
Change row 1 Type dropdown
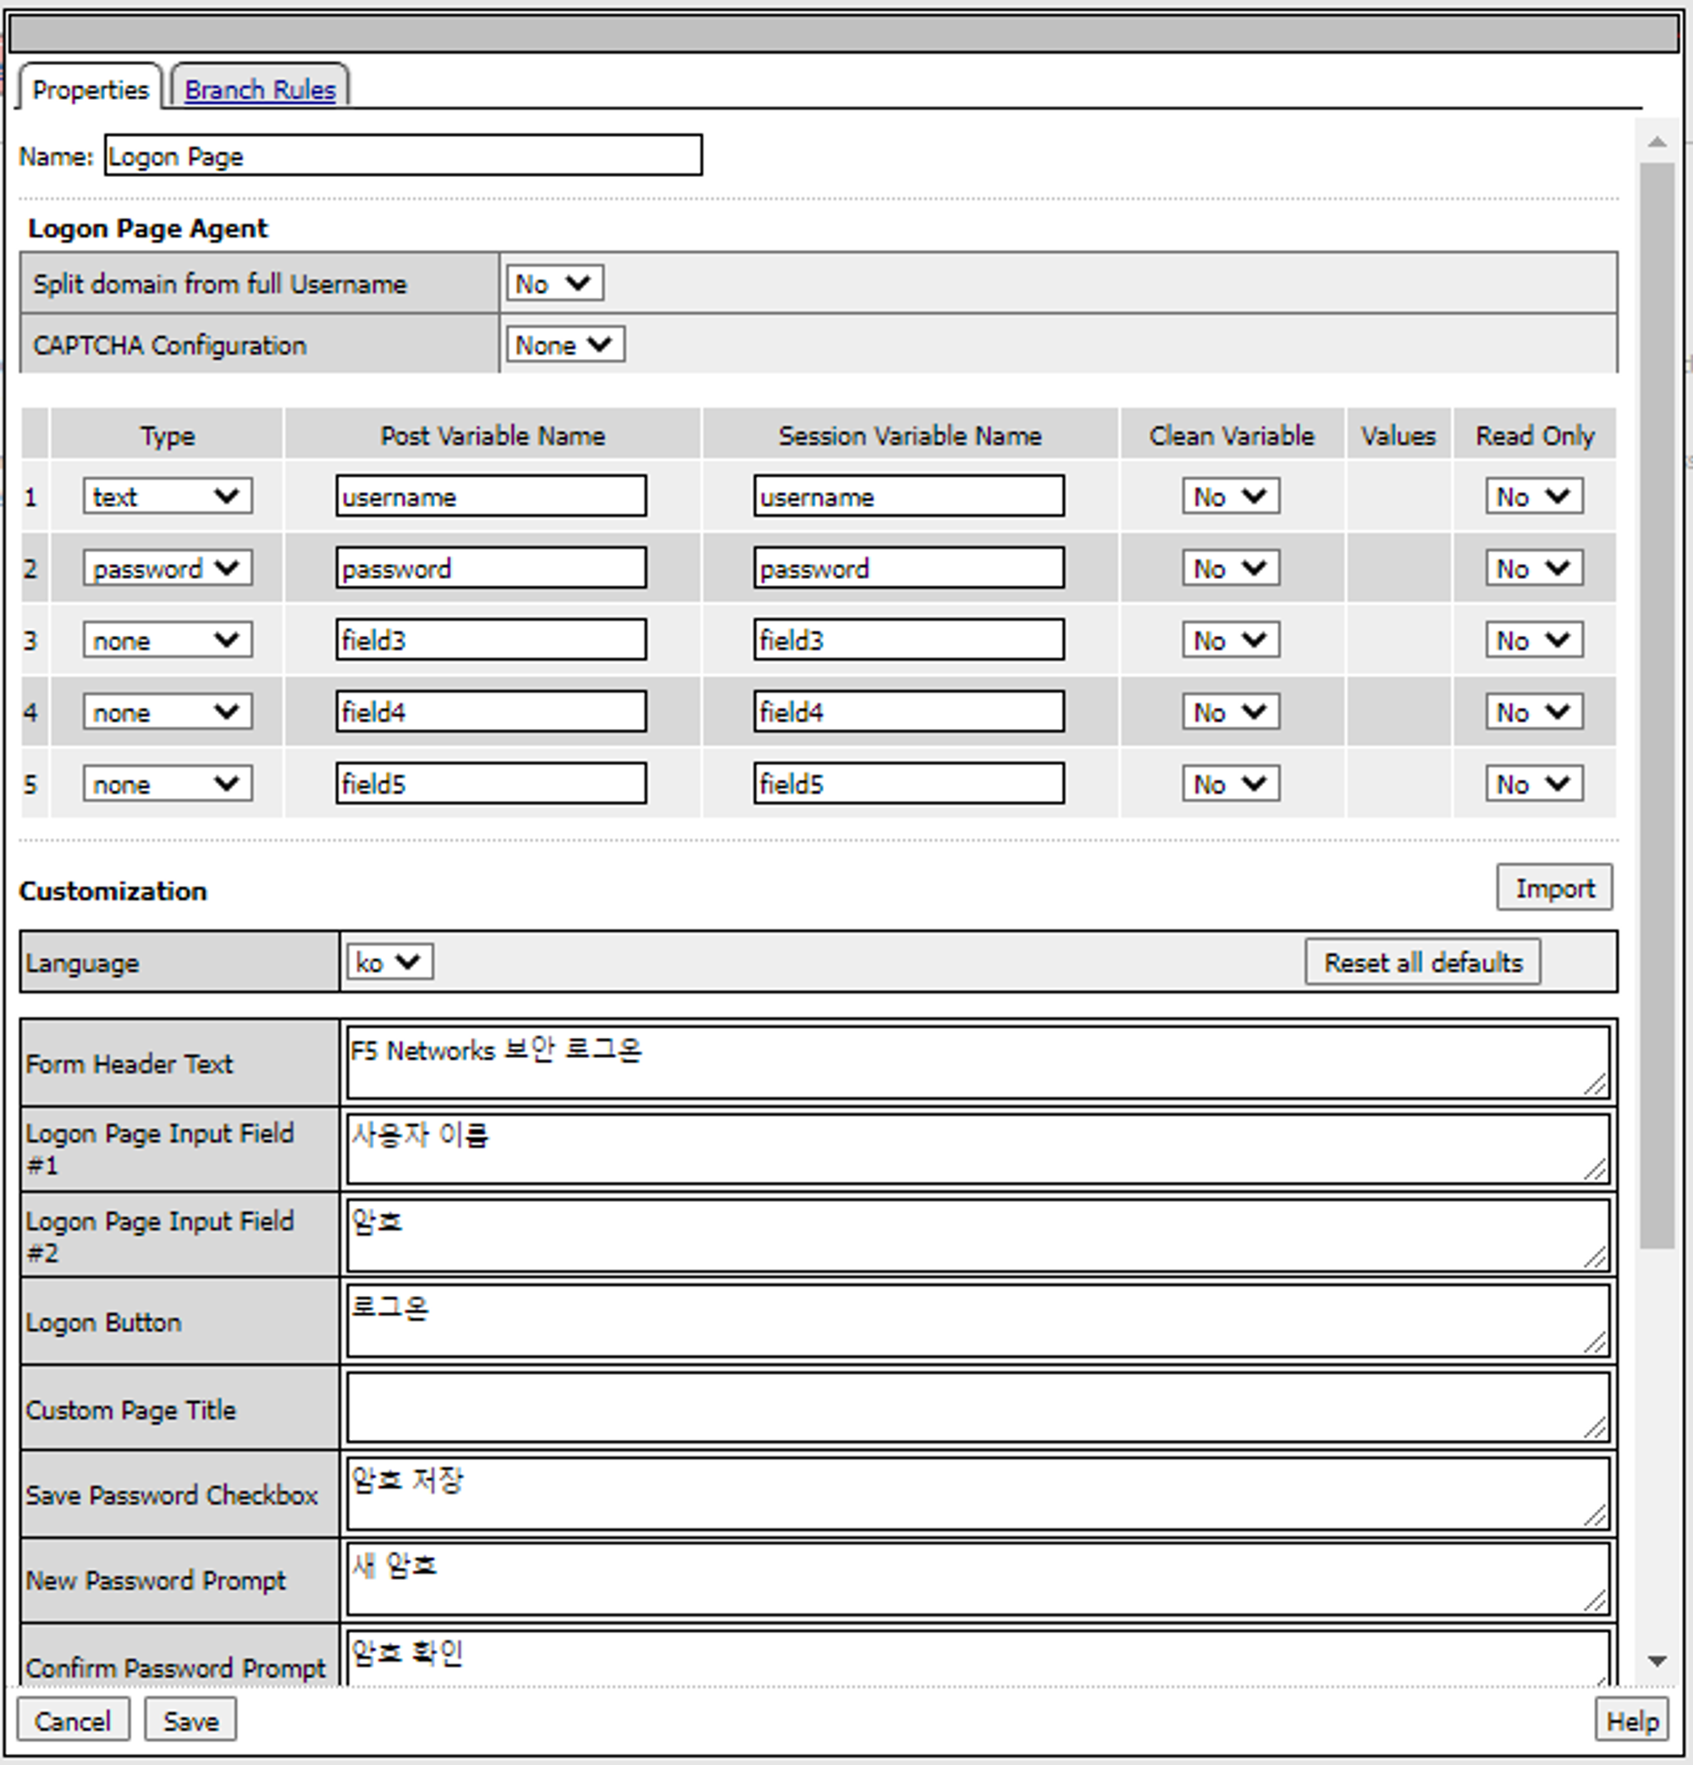pos(167,496)
